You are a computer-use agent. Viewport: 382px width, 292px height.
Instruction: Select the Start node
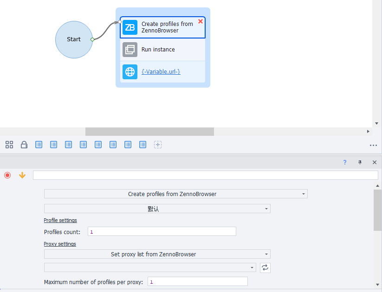coord(74,39)
